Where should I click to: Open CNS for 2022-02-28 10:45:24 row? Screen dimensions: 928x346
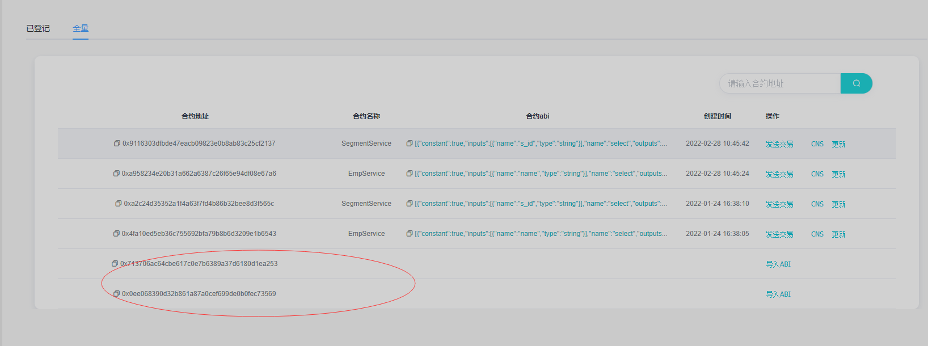817,174
